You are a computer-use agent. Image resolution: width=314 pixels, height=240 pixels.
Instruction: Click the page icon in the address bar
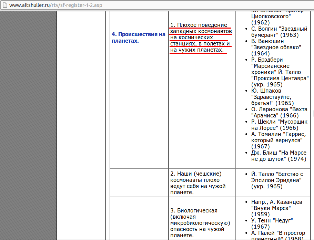(5, 5)
